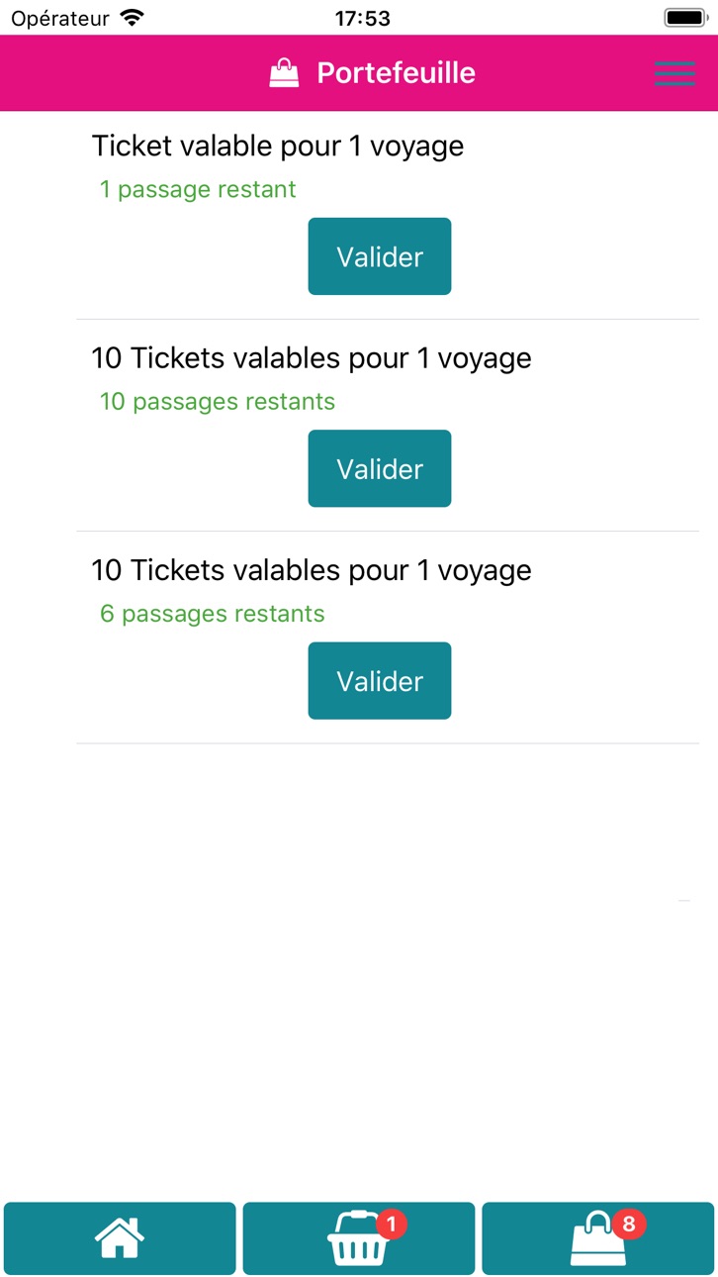Tap the red badge showing 8
Viewport: 718px width, 1277px height.
[x=628, y=1225]
